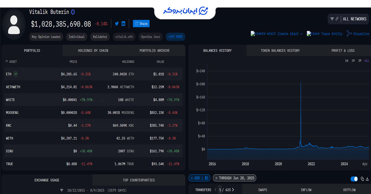Click the 10B WHITE holdings cell
Viewport: 371px width, 194px height.
(126, 100)
